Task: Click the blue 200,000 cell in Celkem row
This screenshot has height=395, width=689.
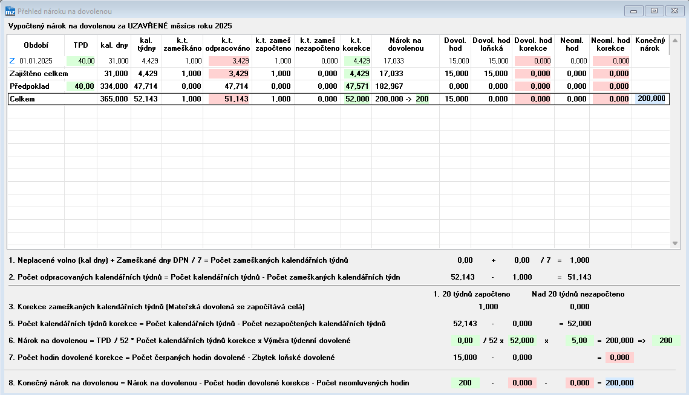Action: tap(650, 98)
